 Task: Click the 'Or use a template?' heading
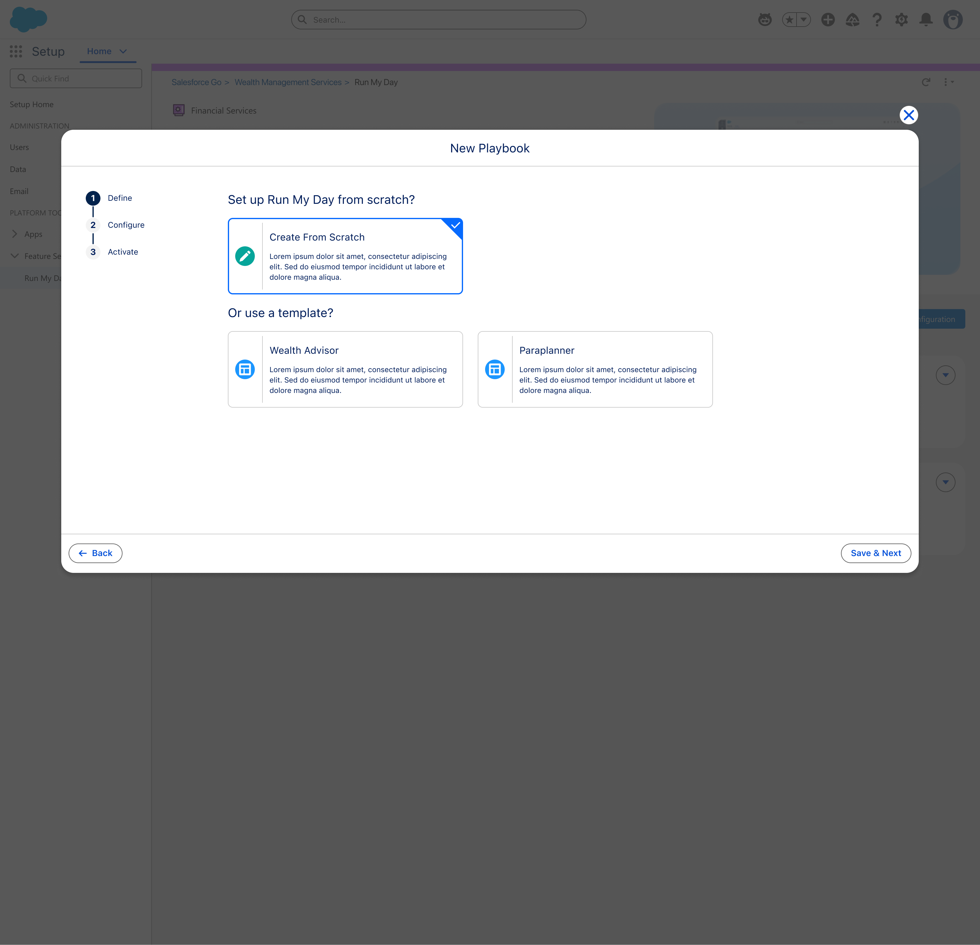tap(281, 313)
